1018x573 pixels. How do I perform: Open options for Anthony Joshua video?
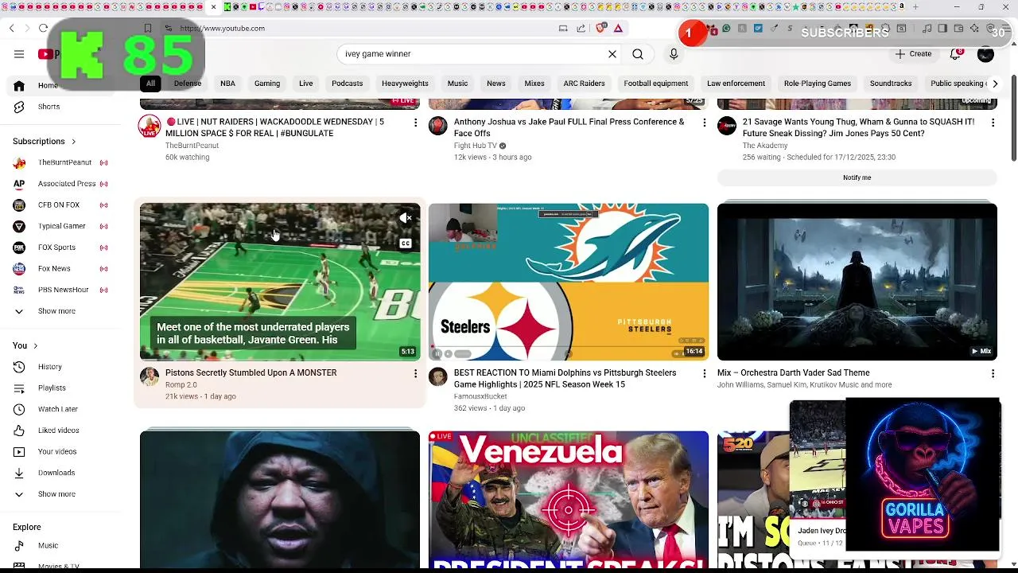point(704,123)
